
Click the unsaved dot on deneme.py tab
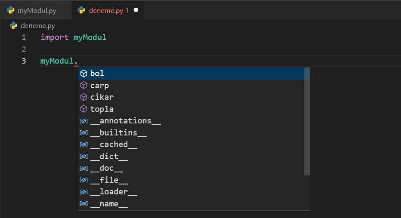click(x=136, y=10)
